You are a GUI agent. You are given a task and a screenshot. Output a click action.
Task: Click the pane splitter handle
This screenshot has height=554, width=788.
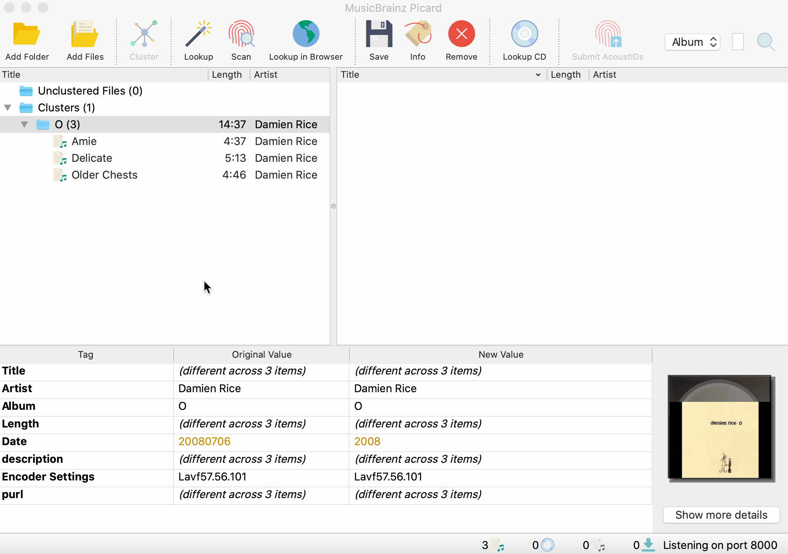pos(333,206)
